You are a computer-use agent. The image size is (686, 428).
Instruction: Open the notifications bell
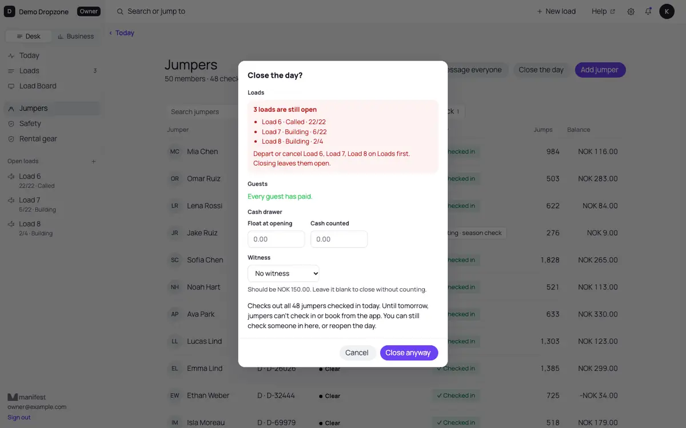point(648,11)
